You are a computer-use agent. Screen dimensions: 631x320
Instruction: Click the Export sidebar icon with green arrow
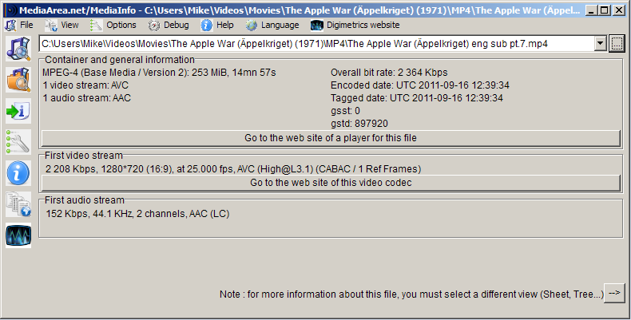(x=18, y=111)
